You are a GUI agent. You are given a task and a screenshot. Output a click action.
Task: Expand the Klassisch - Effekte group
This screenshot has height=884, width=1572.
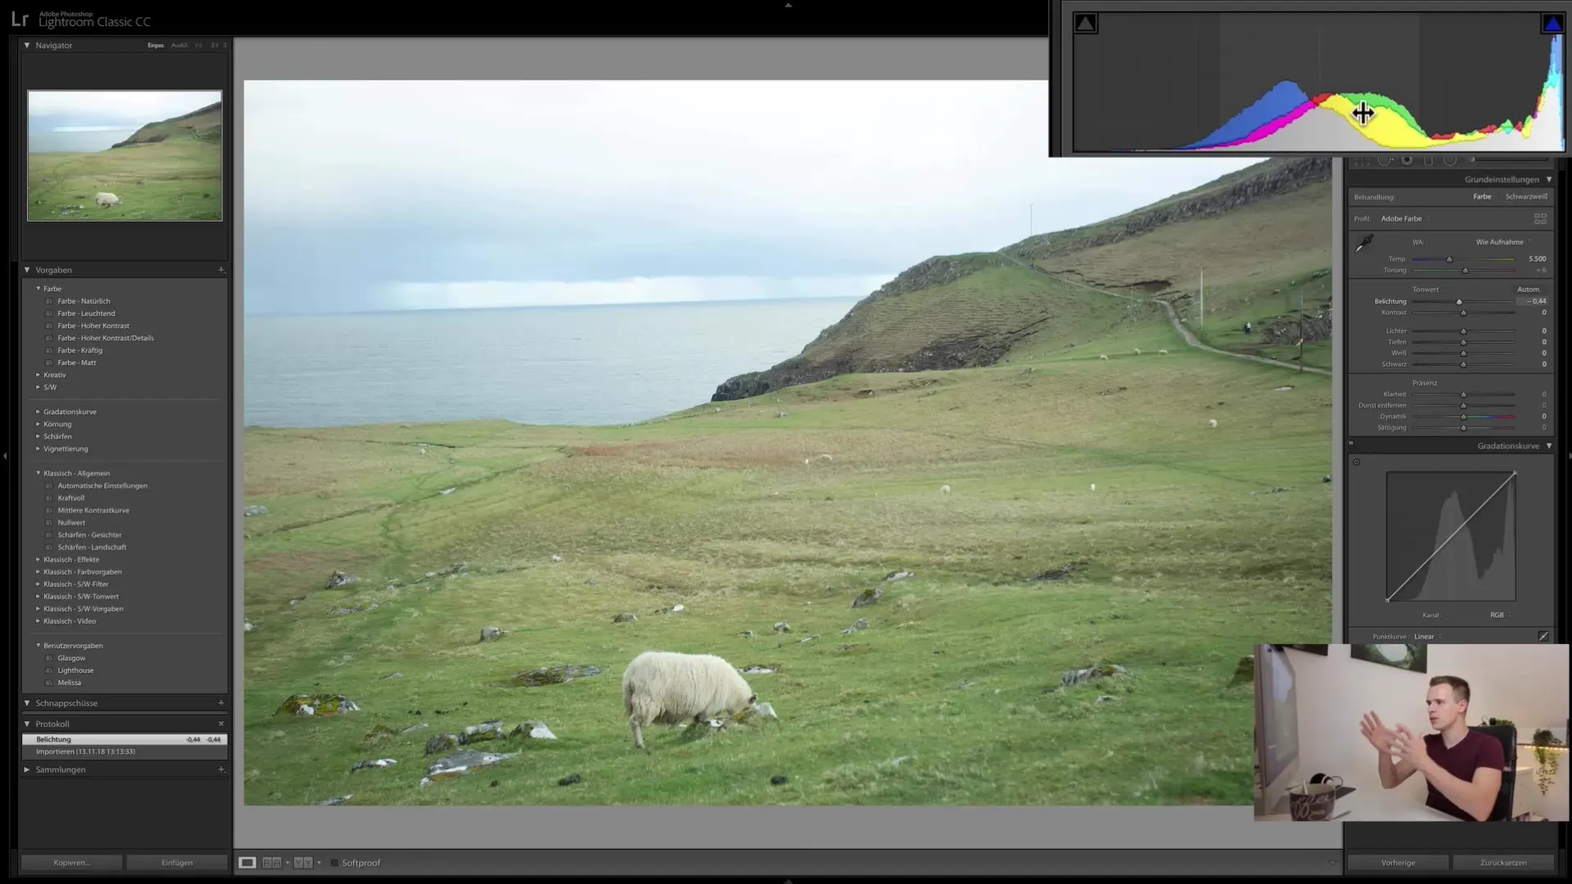pos(38,559)
